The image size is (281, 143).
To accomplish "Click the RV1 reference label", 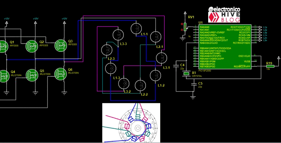I will (191, 17).
